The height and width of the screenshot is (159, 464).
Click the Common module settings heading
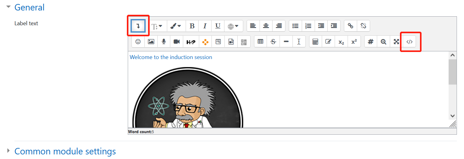tap(65, 151)
